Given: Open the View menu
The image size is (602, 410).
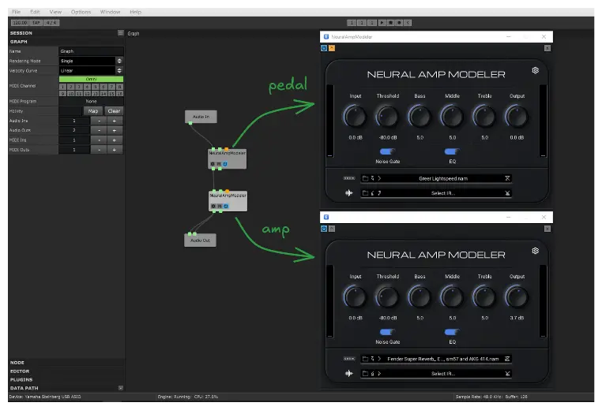Looking at the screenshot, I should pyautogui.click(x=55, y=12).
